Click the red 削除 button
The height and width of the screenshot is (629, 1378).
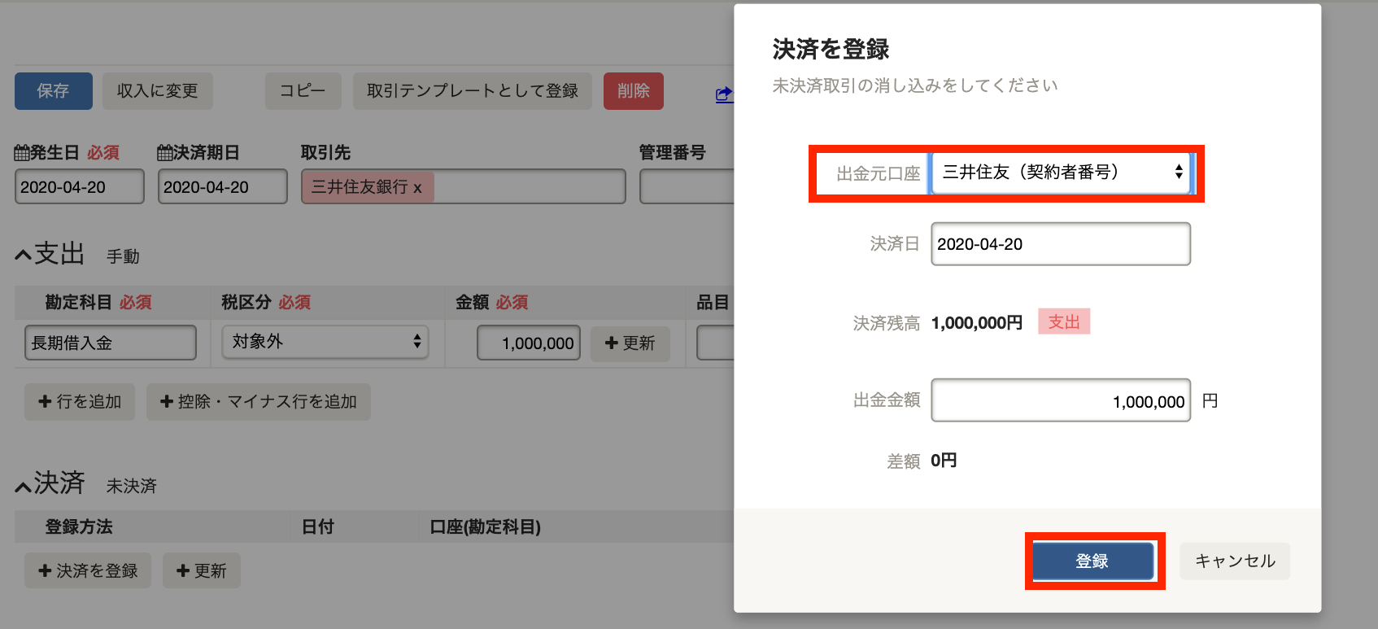point(634,91)
